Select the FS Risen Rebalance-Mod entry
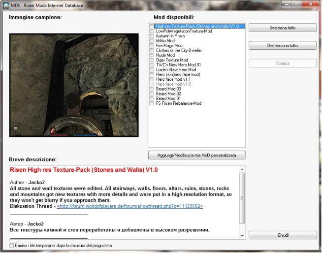The image size is (322, 253). point(178,103)
